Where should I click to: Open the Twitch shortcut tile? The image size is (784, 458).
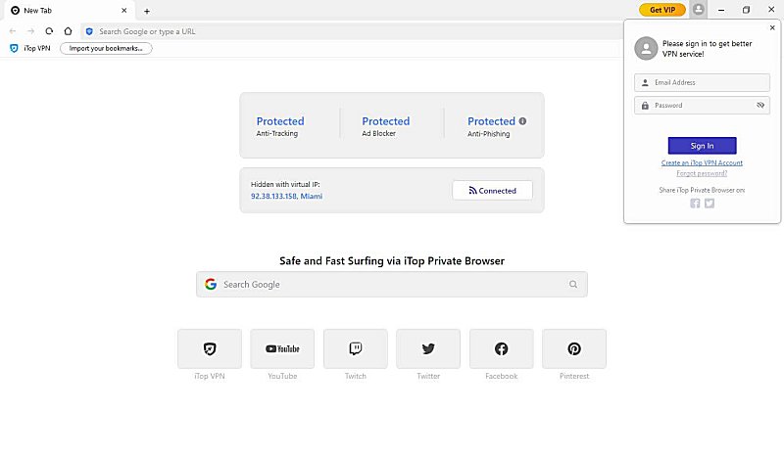click(x=356, y=349)
